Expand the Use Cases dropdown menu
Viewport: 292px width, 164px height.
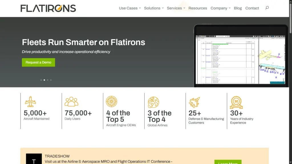tap(130, 8)
